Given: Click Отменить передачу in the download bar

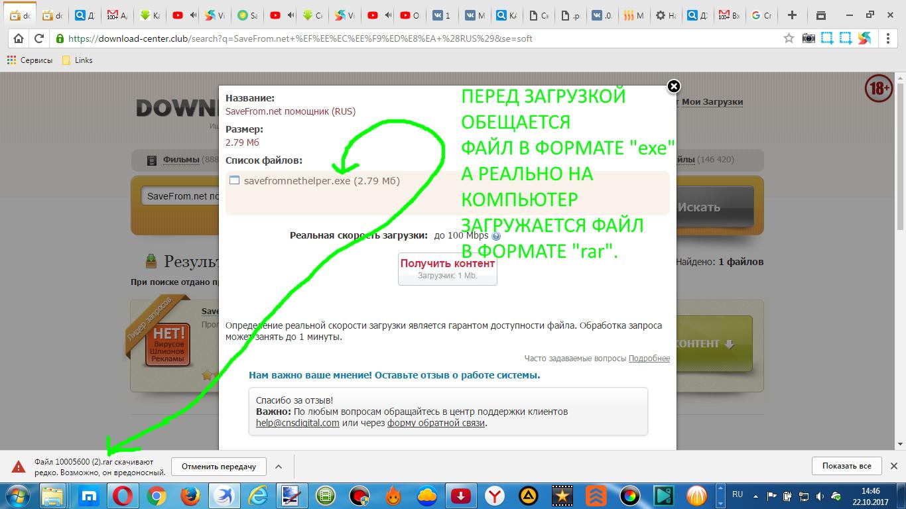Looking at the screenshot, I should [219, 467].
